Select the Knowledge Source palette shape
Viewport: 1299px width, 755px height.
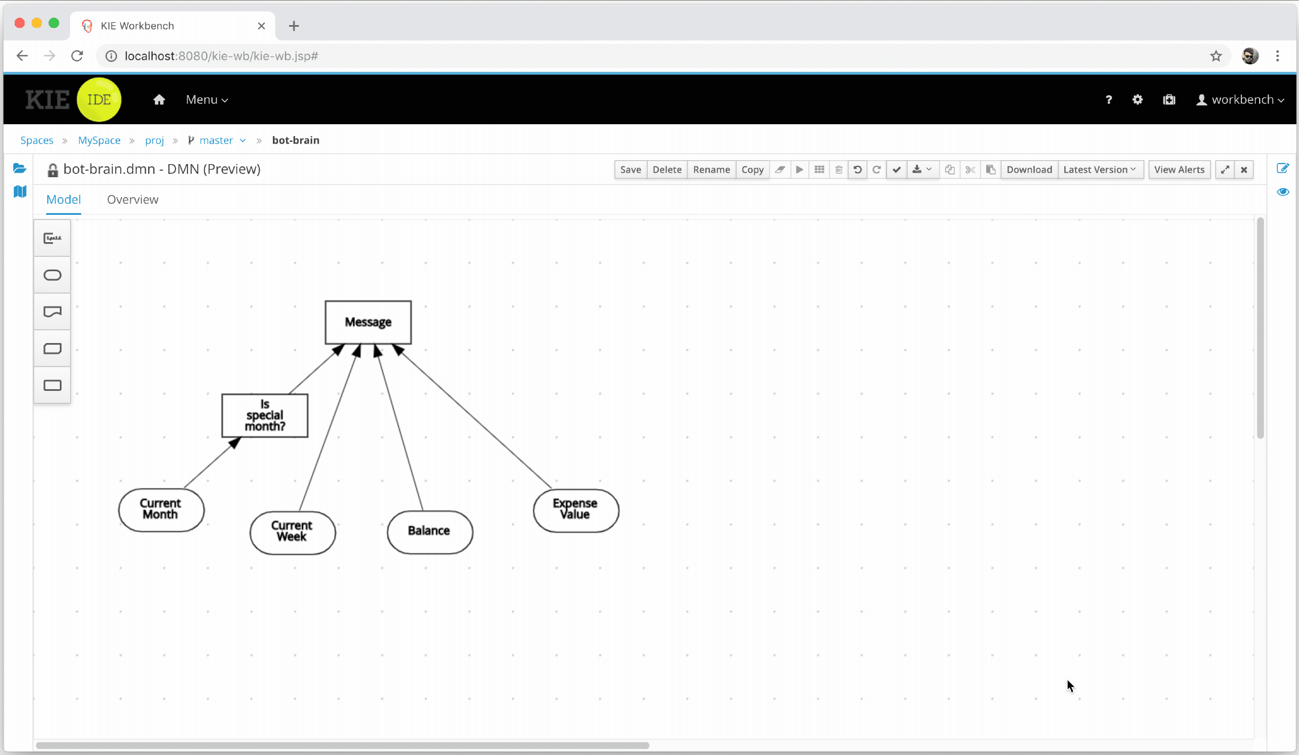(52, 312)
